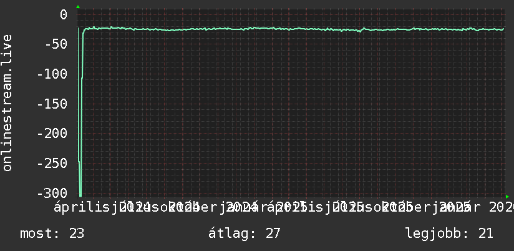Click the green arrow ending the x-axis
514x251 pixels.
(507, 197)
